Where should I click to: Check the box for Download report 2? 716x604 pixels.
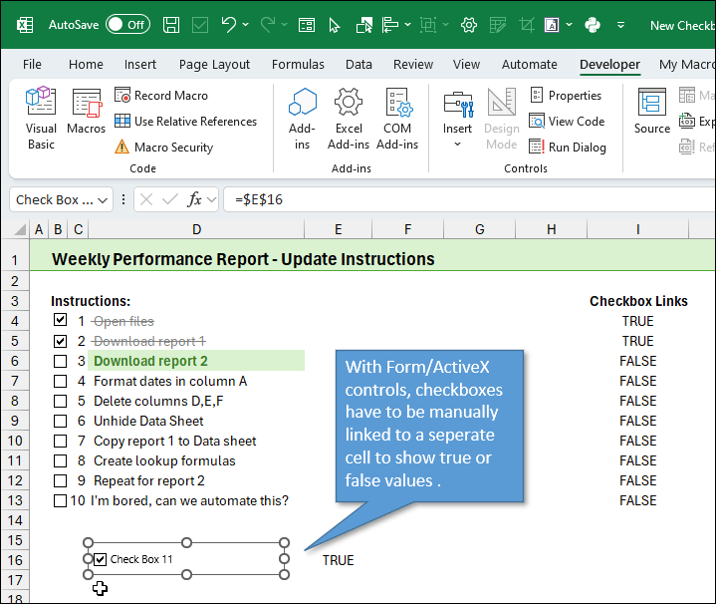[61, 361]
